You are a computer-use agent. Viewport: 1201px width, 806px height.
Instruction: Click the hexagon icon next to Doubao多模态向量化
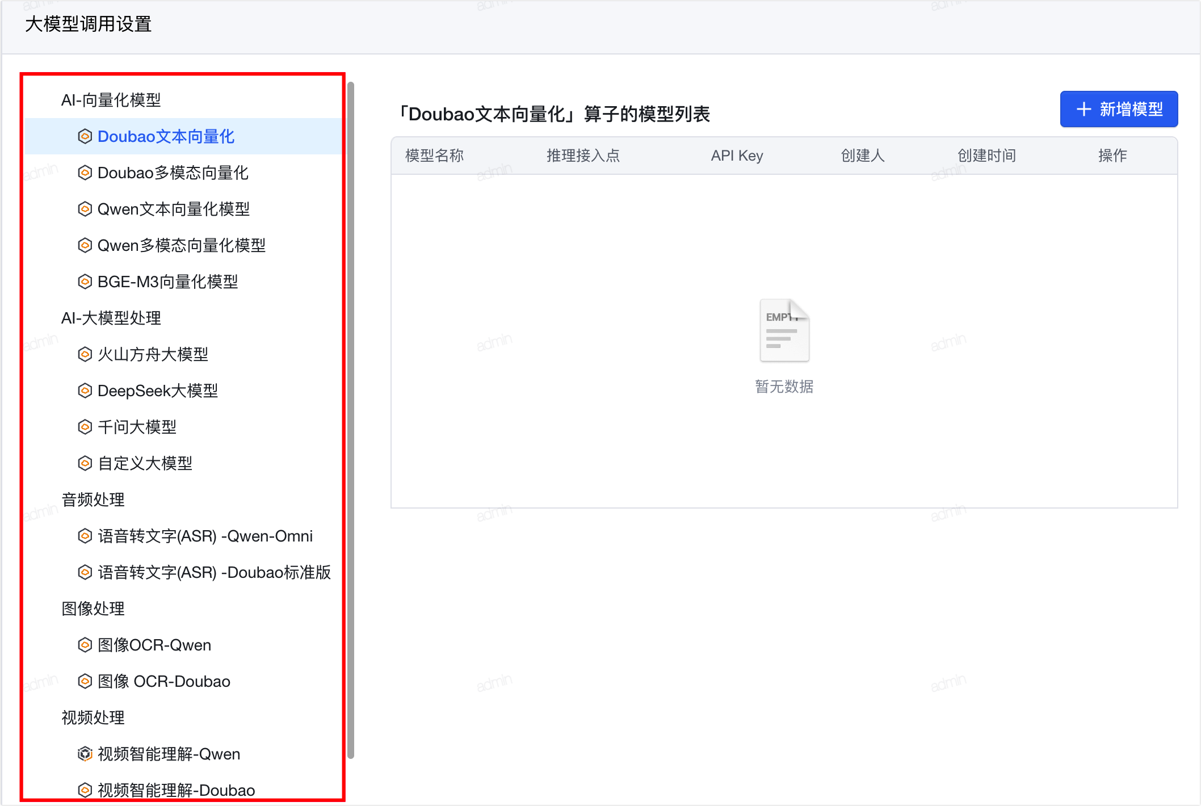pos(85,173)
